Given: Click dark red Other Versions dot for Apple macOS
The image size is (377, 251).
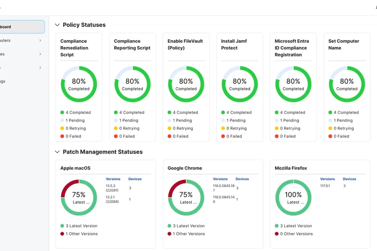Looking at the screenshot, I should (x=62, y=234).
